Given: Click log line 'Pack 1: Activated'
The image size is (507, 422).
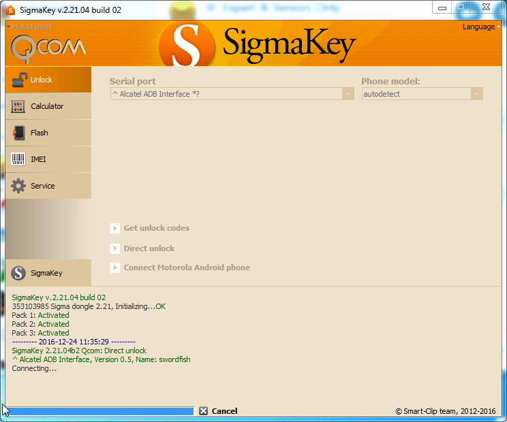Looking at the screenshot, I should pyautogui.click(x=40, y=315).
